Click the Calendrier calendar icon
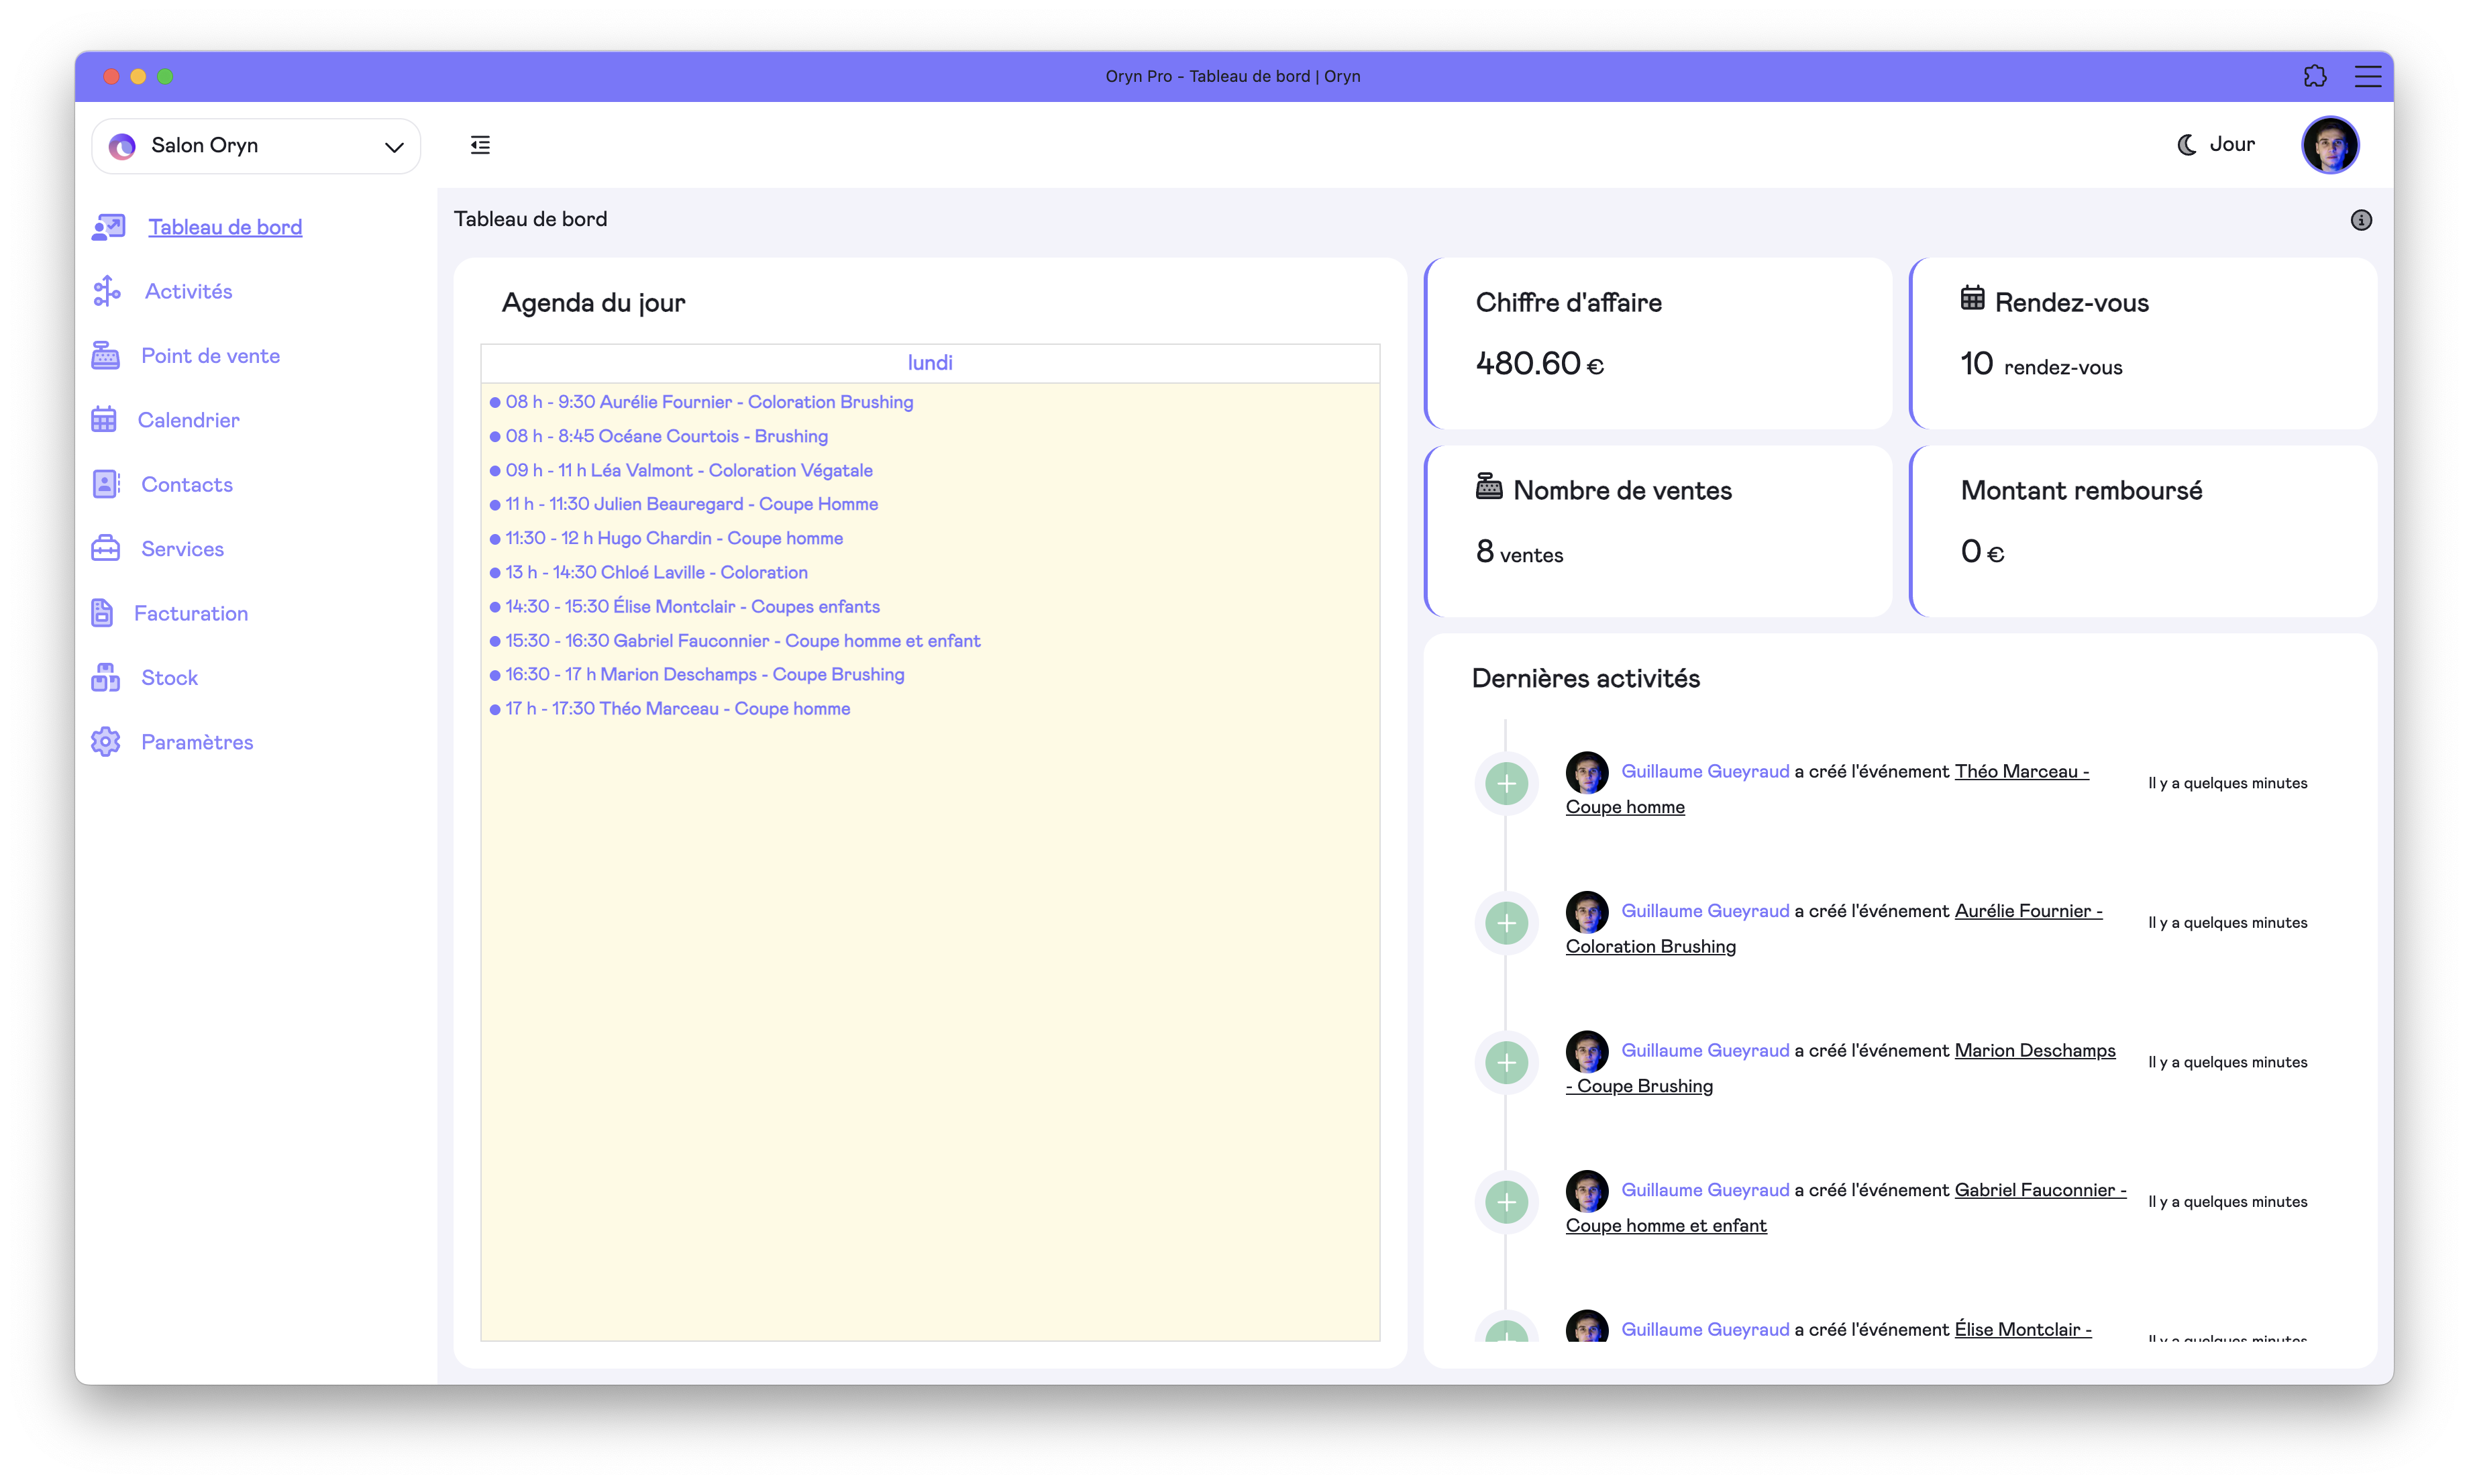The width and height of the screenshot is (2469, 1484). (x=104, y=420)
